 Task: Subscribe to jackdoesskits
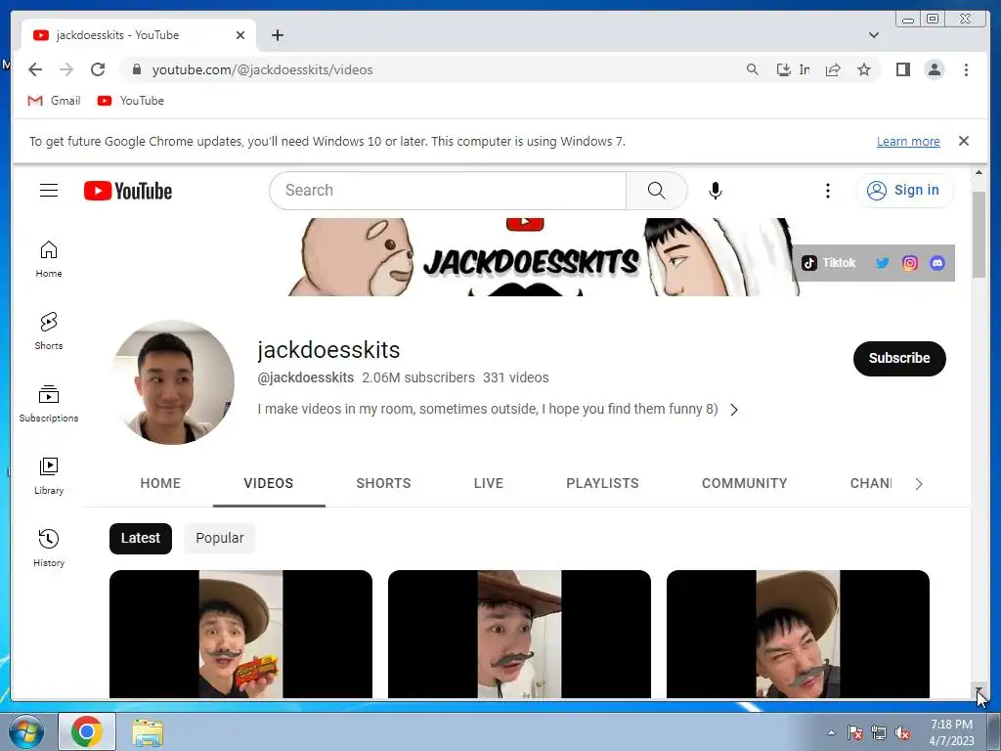[899, 358]
